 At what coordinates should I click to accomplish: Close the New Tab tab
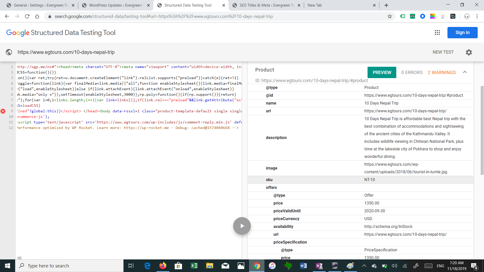(374, 5)
